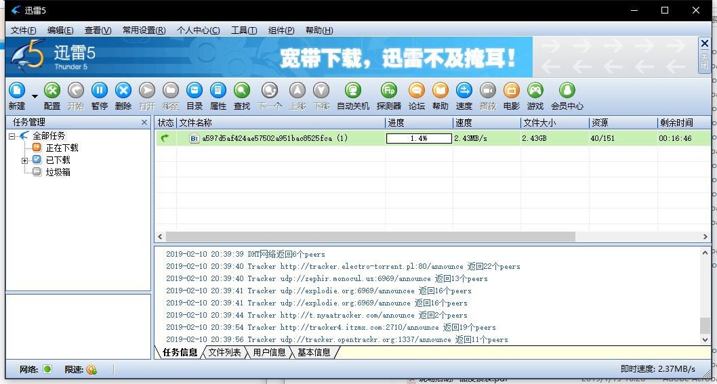Toggle the 网络 network status indicator
Viewport: 717px width, 384px height.
tap(47, 369)
